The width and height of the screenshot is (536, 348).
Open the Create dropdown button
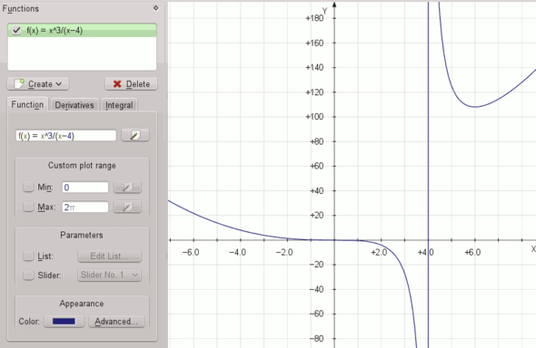38,84
